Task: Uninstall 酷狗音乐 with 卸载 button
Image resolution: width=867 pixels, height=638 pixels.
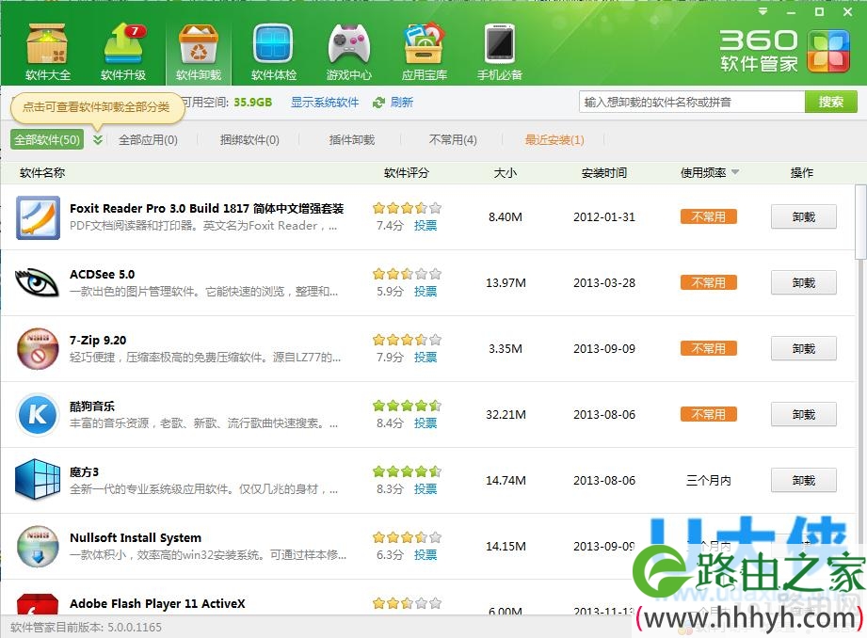Action: (803, 414)
